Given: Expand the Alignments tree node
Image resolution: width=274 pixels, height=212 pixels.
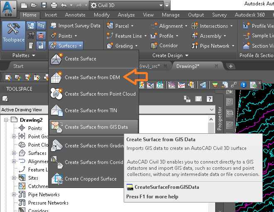Looking at the screenshot, I should pos(14,161).
